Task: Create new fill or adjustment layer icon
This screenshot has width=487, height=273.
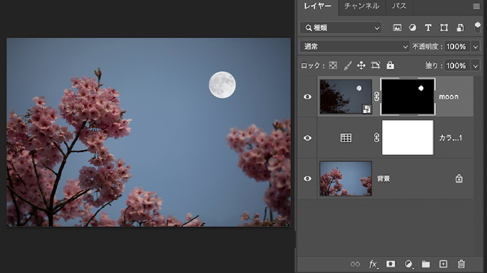Action: [408, 264]
